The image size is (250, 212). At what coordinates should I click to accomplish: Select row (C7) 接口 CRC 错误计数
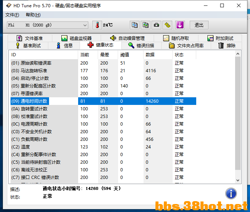(x=103, y=178)
